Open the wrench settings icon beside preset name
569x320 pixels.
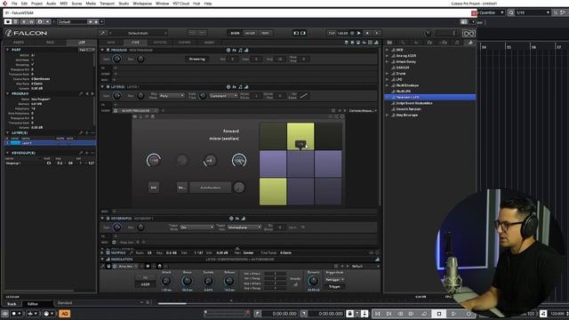pyautogui.click(x=103, y=33)
